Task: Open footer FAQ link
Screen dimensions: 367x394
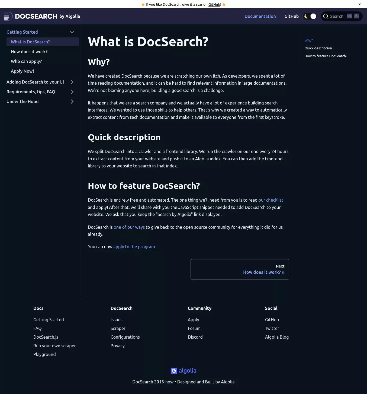Action: [37, 328]
